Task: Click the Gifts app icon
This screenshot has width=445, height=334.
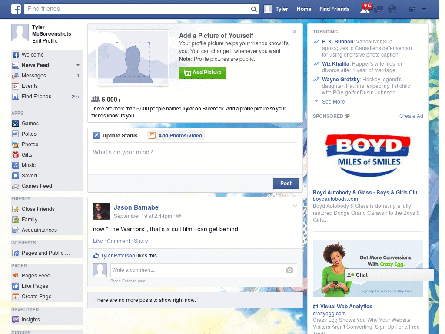Action: pos(16,155)
